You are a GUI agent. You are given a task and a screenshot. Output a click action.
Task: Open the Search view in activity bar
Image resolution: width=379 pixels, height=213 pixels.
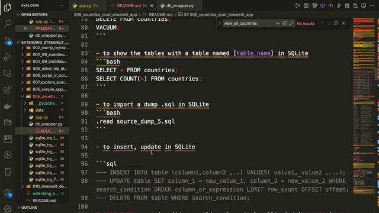(8, 24)
